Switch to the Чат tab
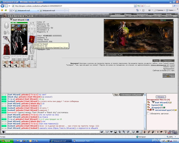 [x=116, y=95]
